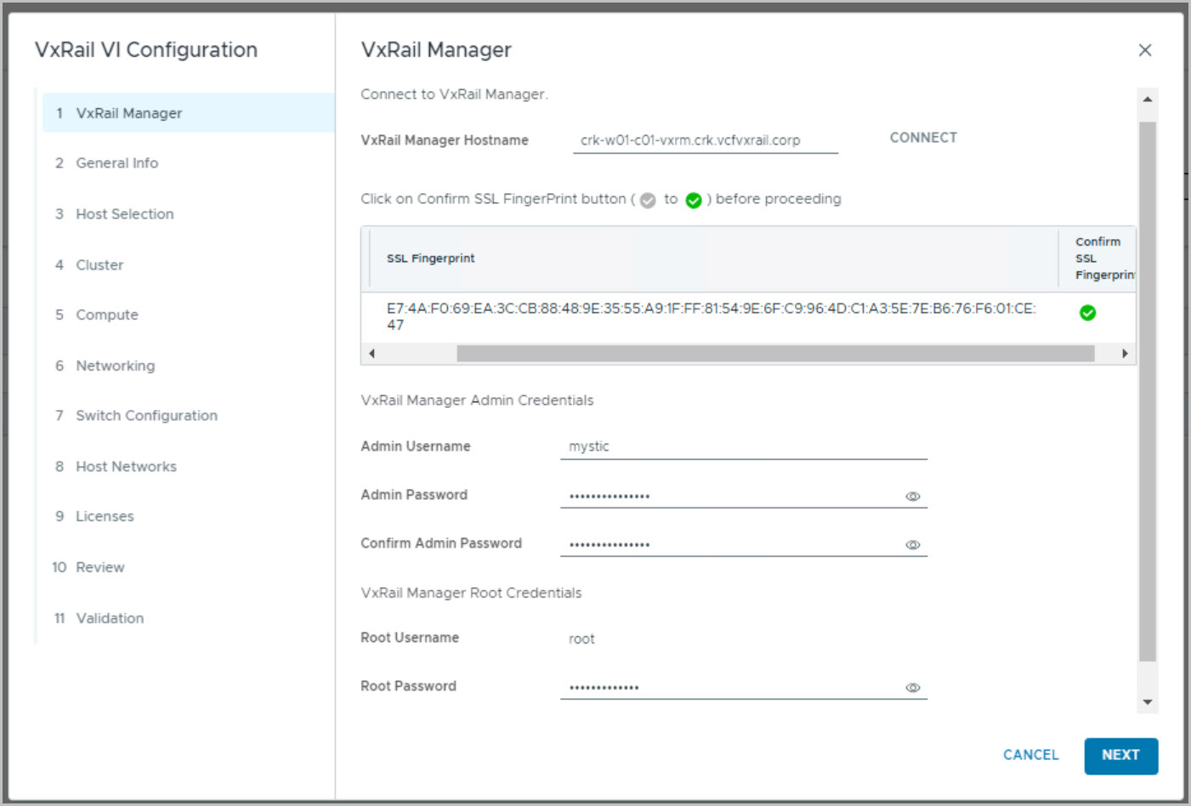Click the green Confirm SSL Fingerprint checkmark
This screenshot has width=1191, height=806.
point(1086,313)
